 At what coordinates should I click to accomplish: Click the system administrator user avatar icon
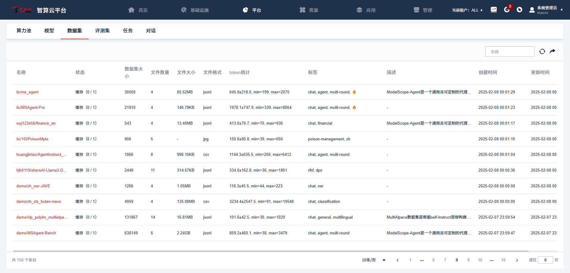(532, 10)
